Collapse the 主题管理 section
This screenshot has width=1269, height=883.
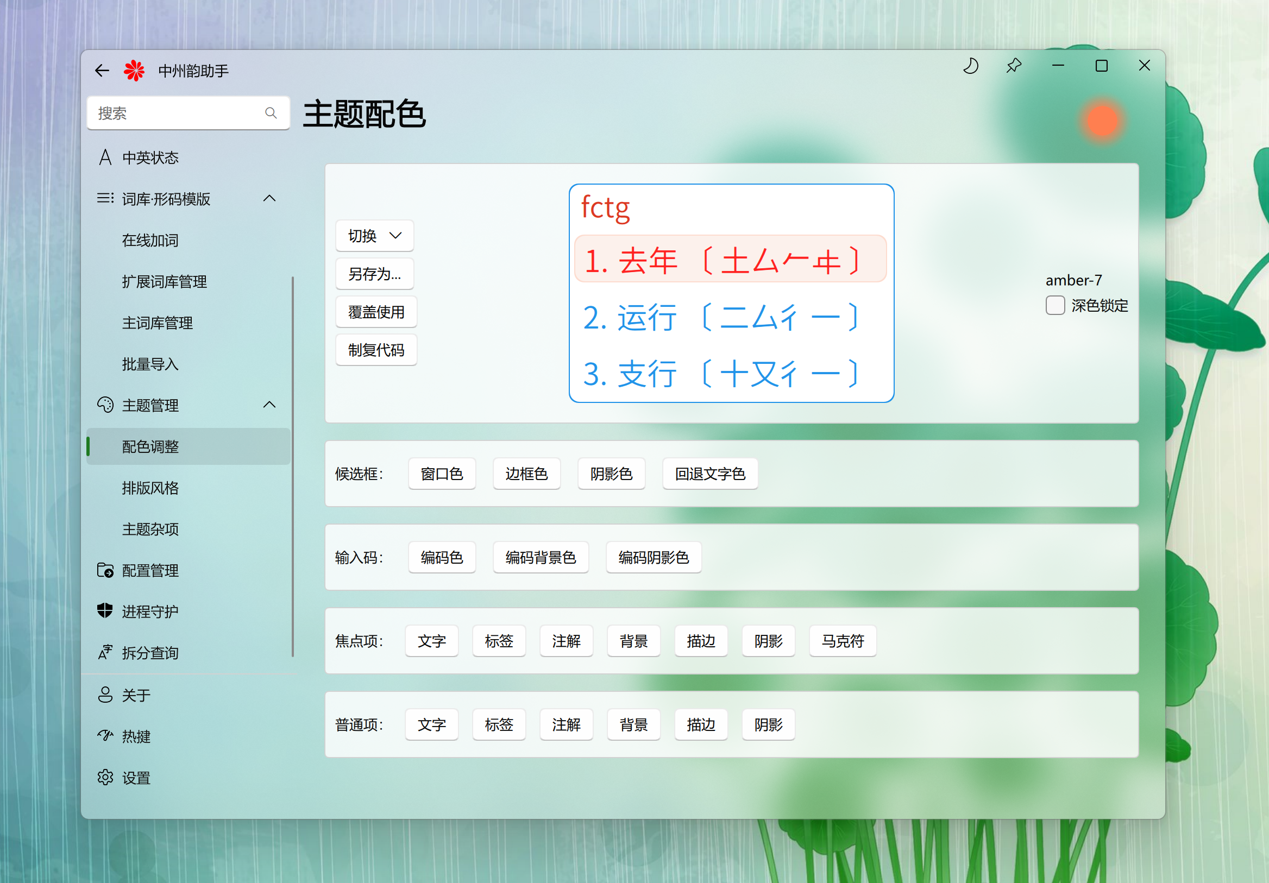click(269, 405)
